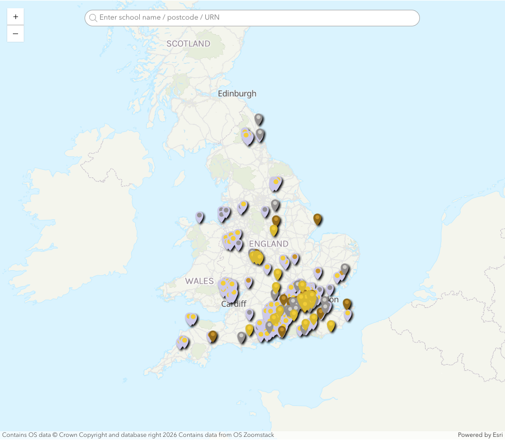Click the grey marker near Edinburgh area
This screenshot has width=505, height=441.
tap(258, 118)
